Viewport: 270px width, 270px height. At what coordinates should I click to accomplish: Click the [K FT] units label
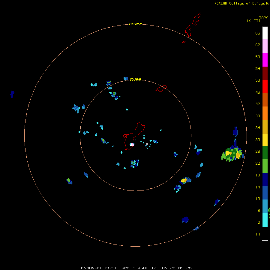(253, 21)
